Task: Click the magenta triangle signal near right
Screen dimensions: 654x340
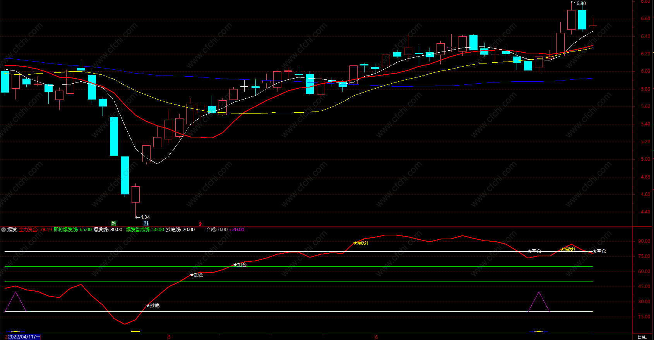Action: [539, 302]
